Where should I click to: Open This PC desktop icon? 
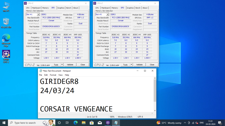click(x=6, y=7)
